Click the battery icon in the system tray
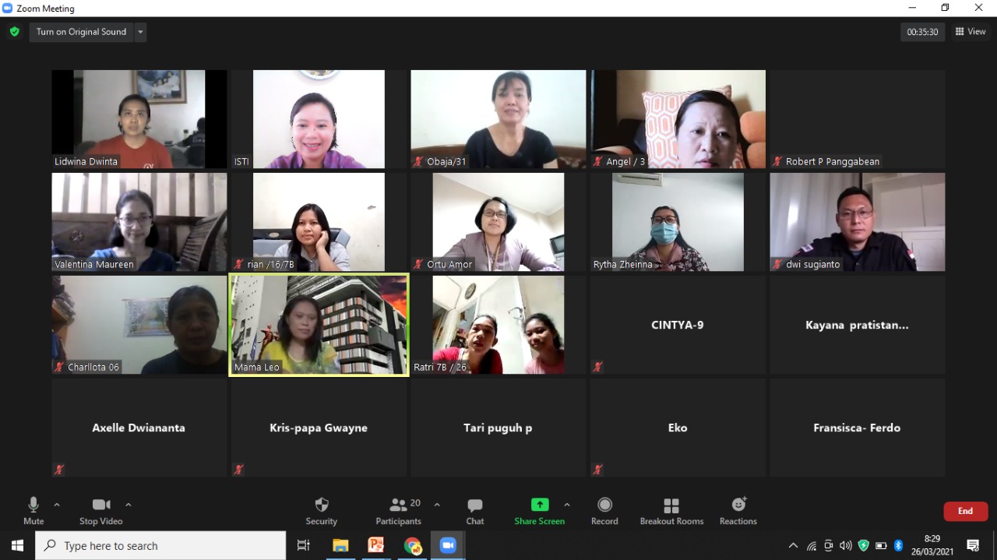 click(x=881, y=545)
